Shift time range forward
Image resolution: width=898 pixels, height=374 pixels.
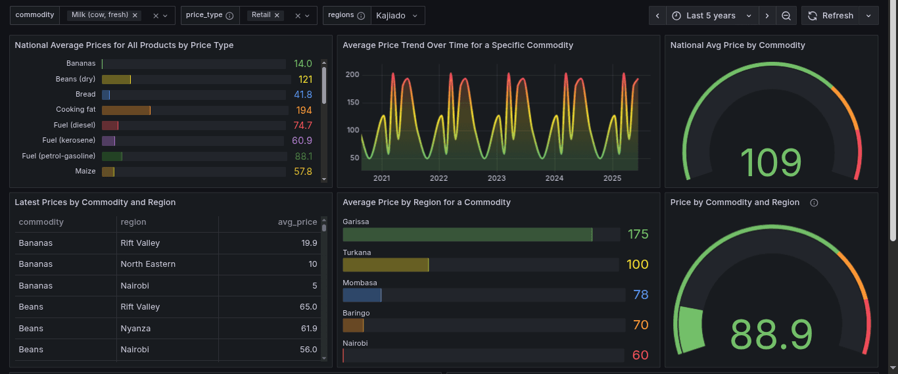pos(767,16)
